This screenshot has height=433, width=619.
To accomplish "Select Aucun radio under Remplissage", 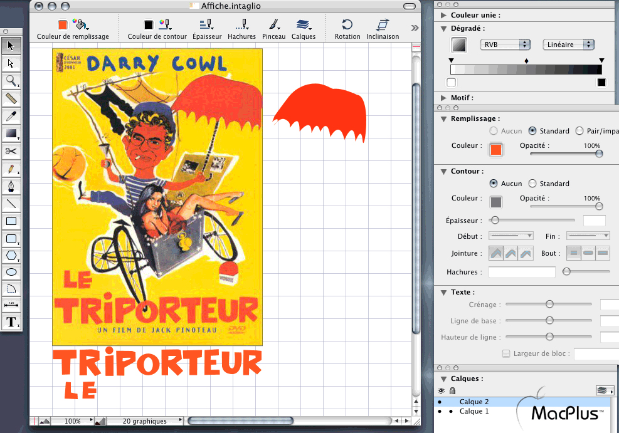I will (x=493, y=130).
